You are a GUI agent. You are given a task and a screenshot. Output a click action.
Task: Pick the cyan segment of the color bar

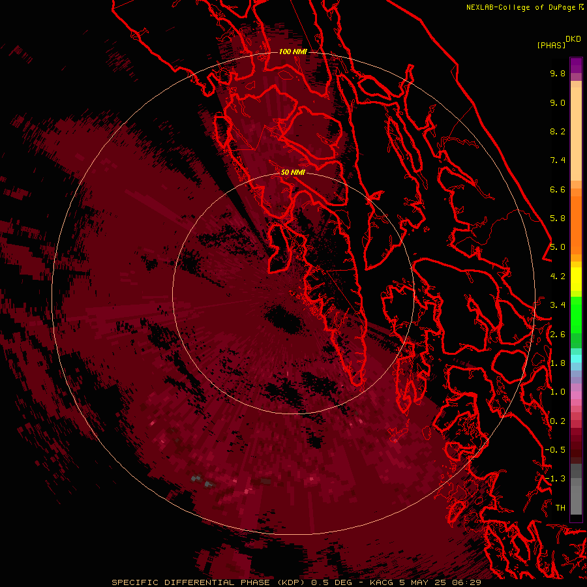pos(576,359)
